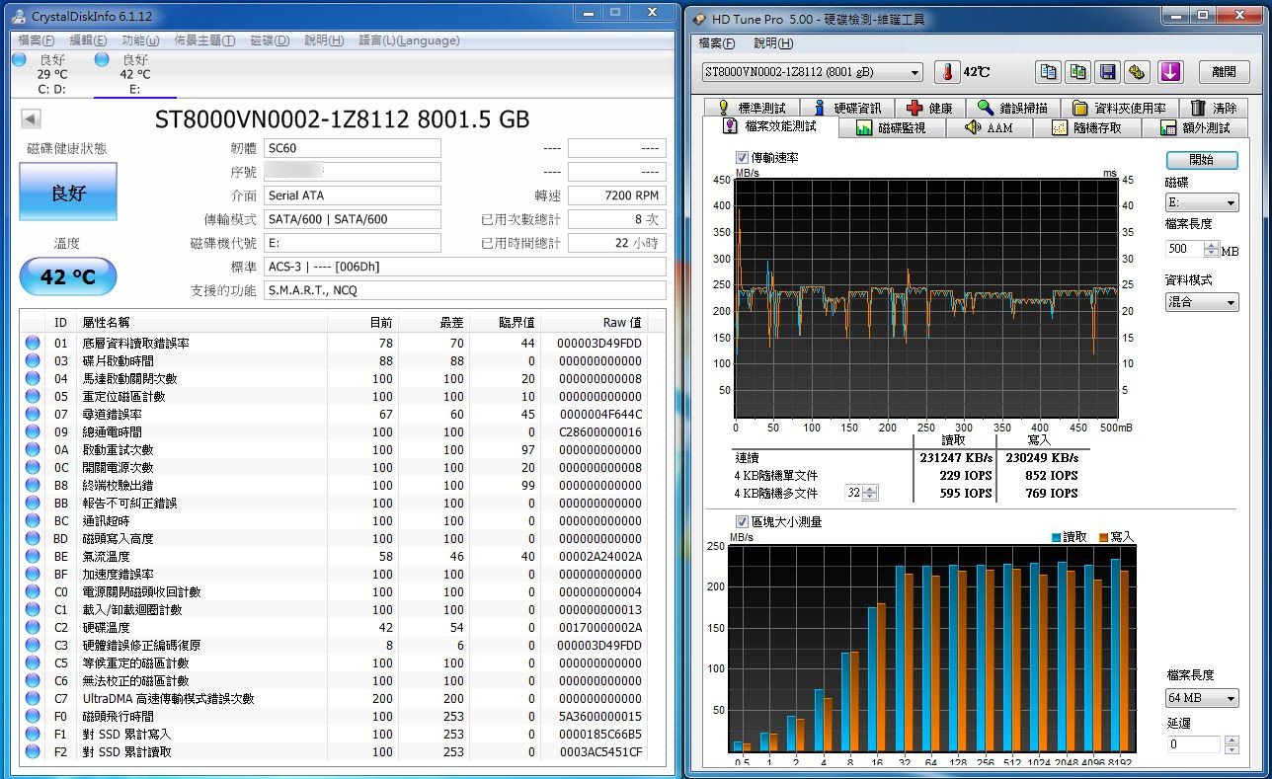The width and height of the screenshot is (1272, 779).
Task: Switch to the 隨機存取 tab
Action: point(1088,127)
